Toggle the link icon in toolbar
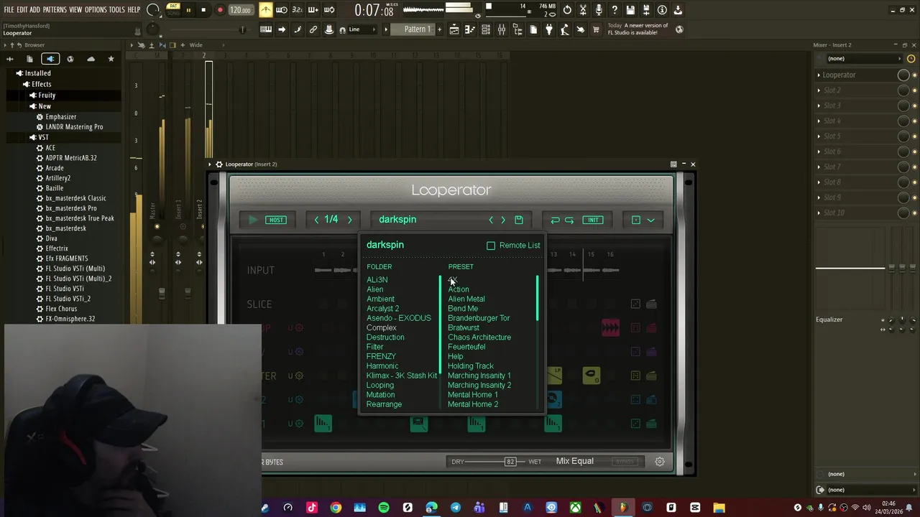This screenshot has width=920, height=517. 313,29
